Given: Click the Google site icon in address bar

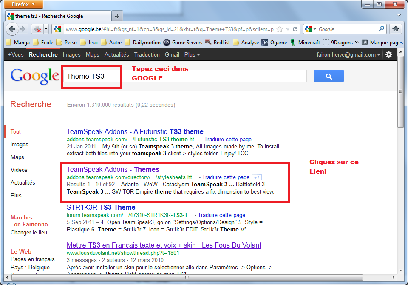Looking at the screenshot, I should coord(58,29).
